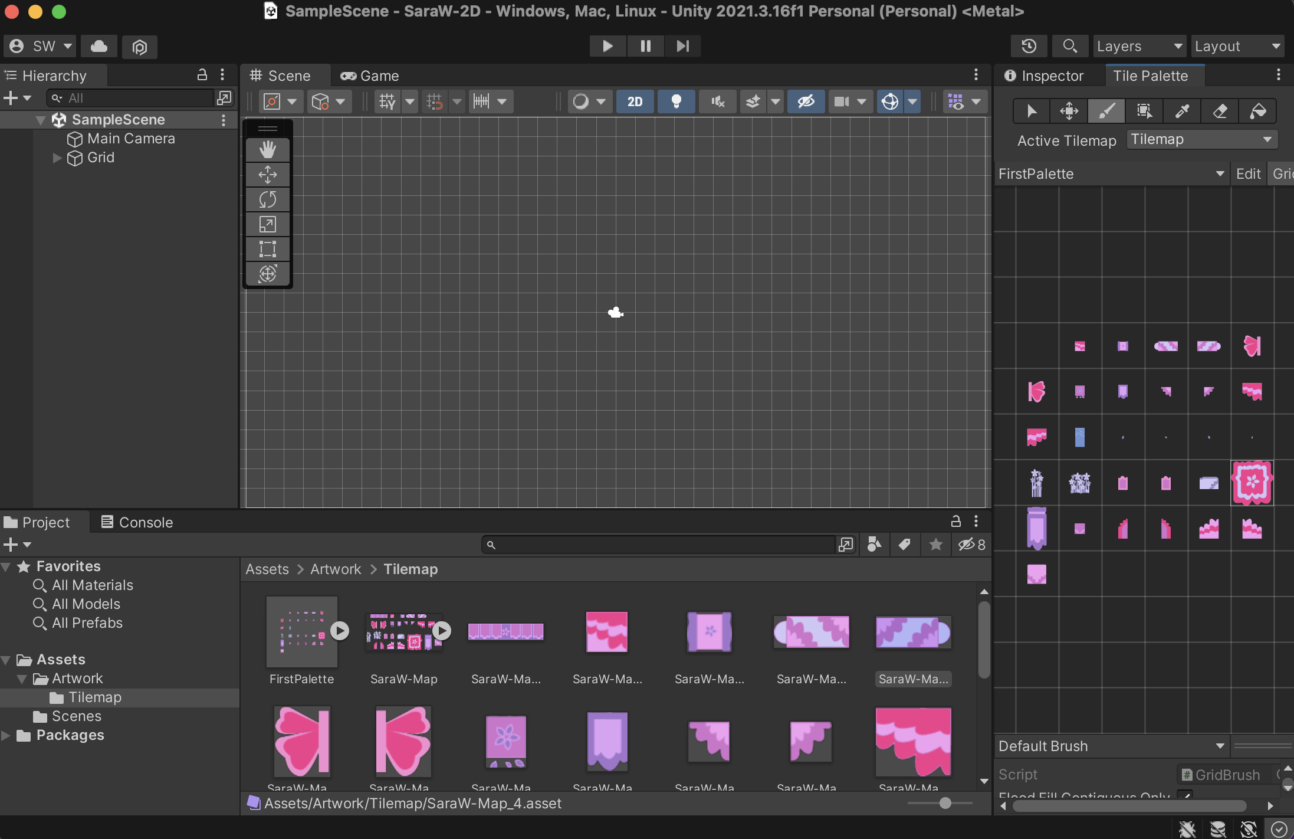Click the Tile Palette horizontal scrollbar
Image resolution: width=1294 pixels, height=839 pixels.
(x=1129, y=806)
